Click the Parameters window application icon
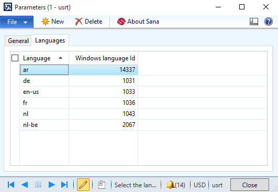The image size is (278, 192). click(x=8, y=7)
